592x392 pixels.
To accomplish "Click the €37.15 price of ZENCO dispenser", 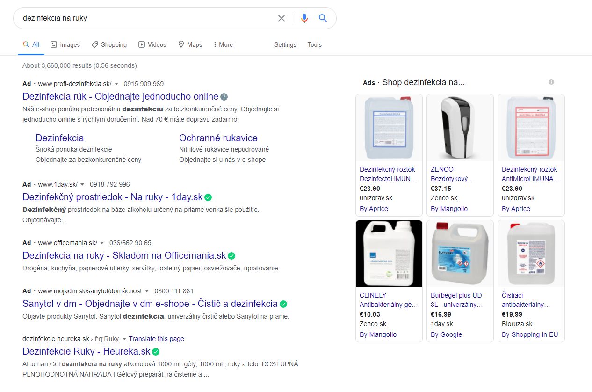I will pyautogui.click(x=441, y=189).
